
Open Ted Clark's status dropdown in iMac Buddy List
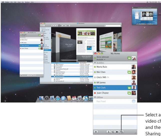[24, 36]
